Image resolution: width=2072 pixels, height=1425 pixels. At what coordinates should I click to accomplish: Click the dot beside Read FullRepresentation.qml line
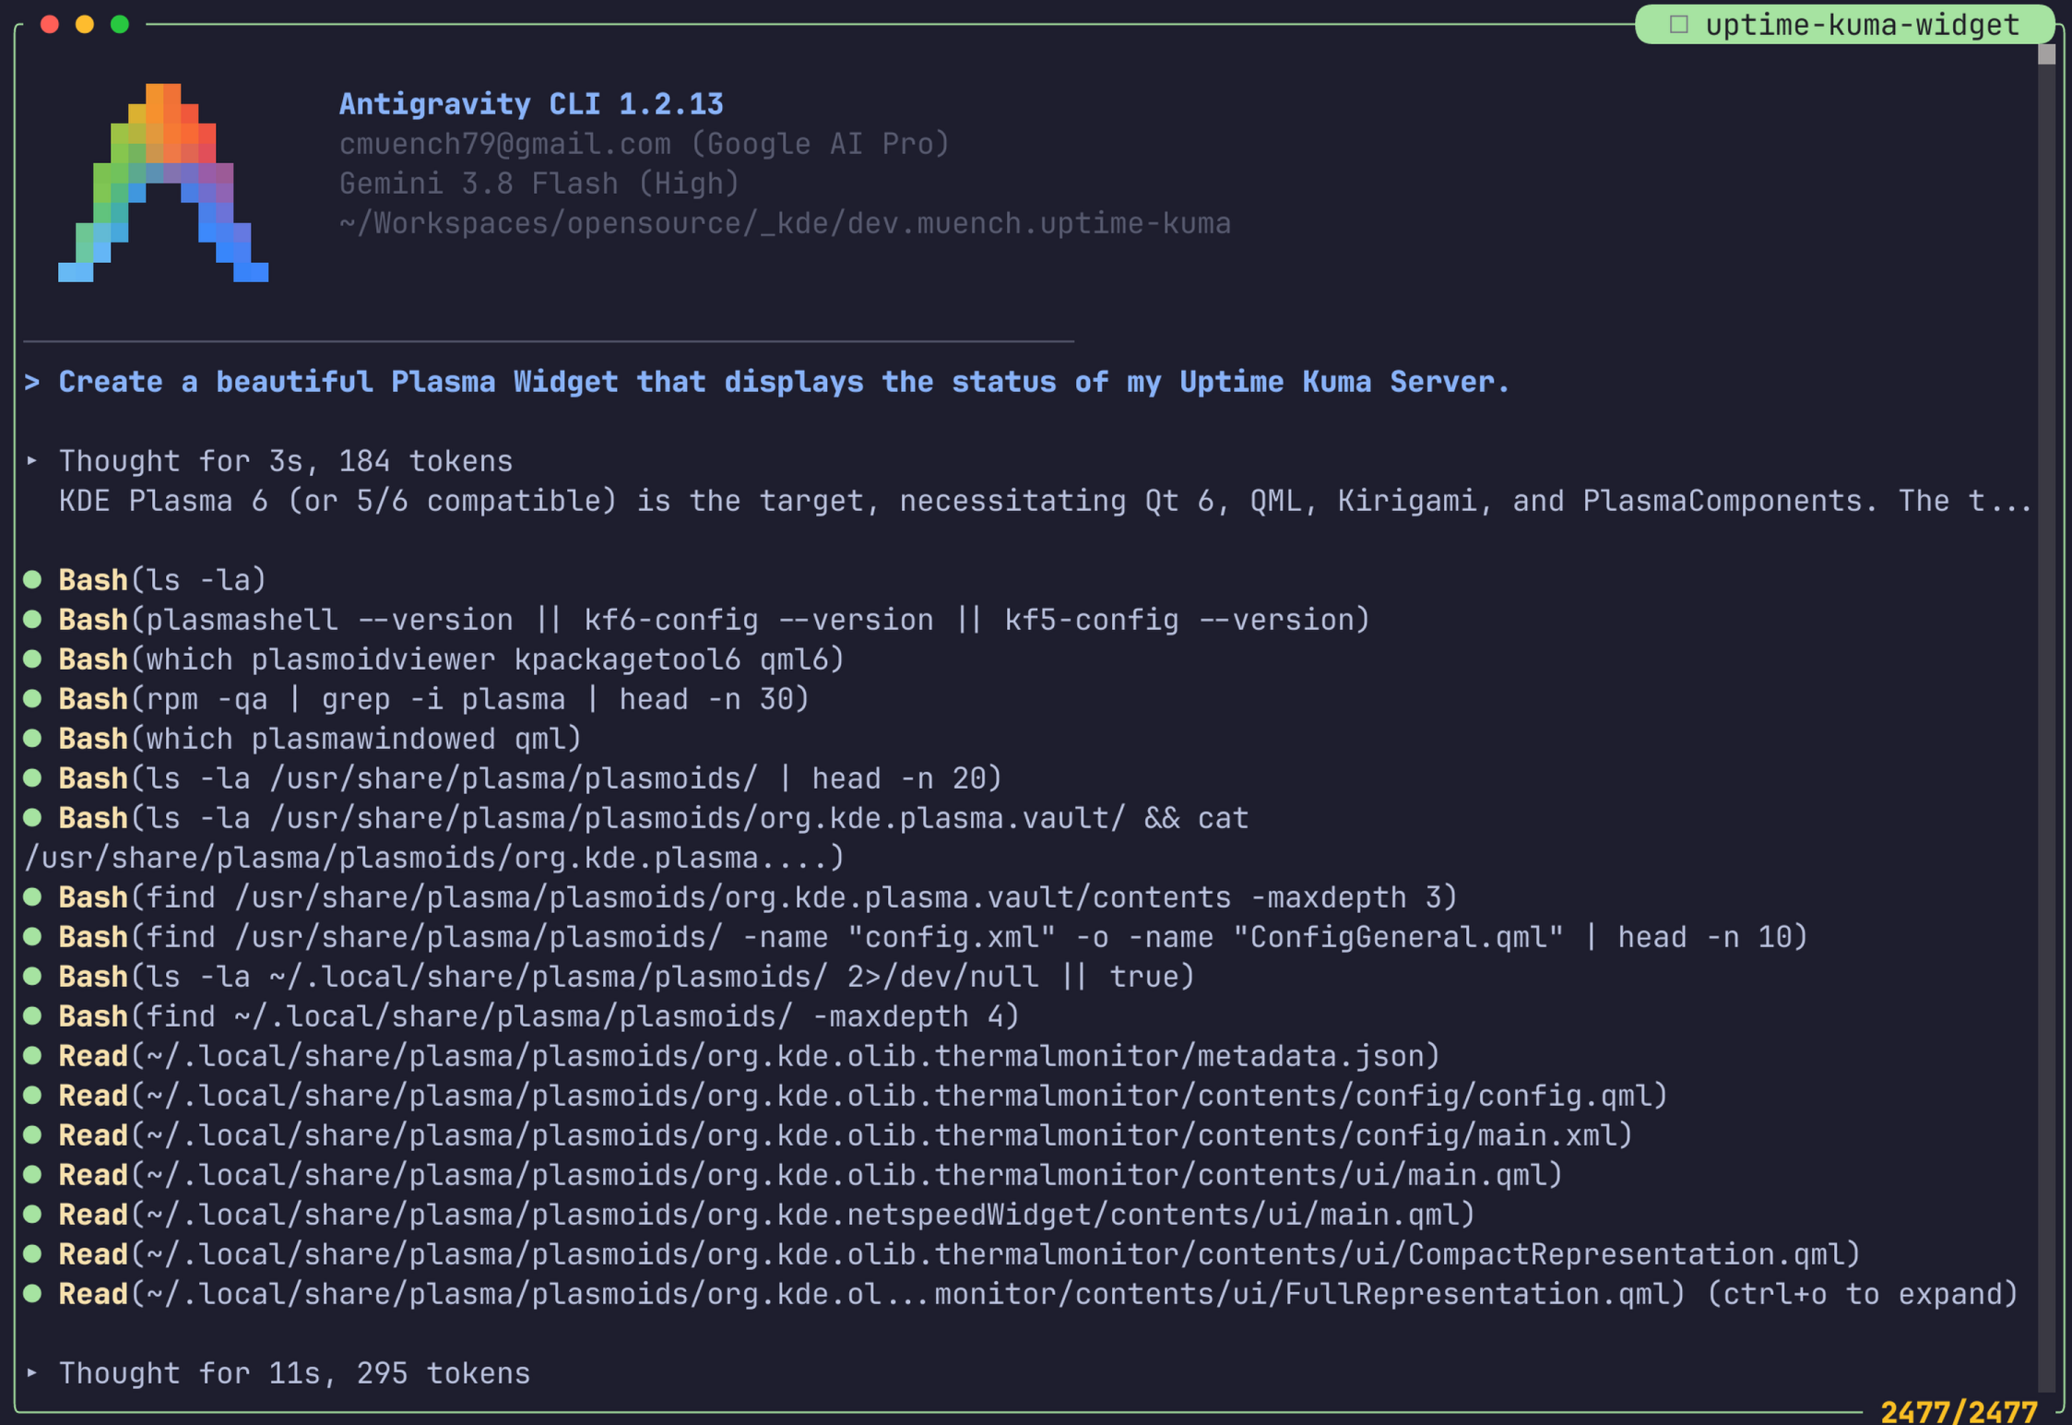pos(33,1293)
